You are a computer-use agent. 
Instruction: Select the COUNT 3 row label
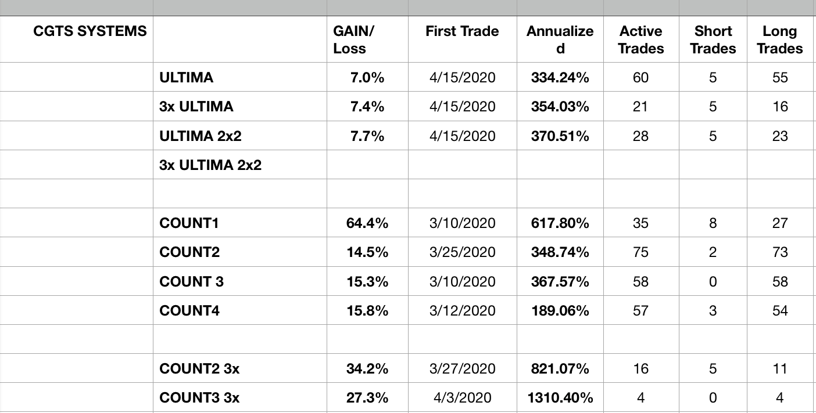point(192,282)
